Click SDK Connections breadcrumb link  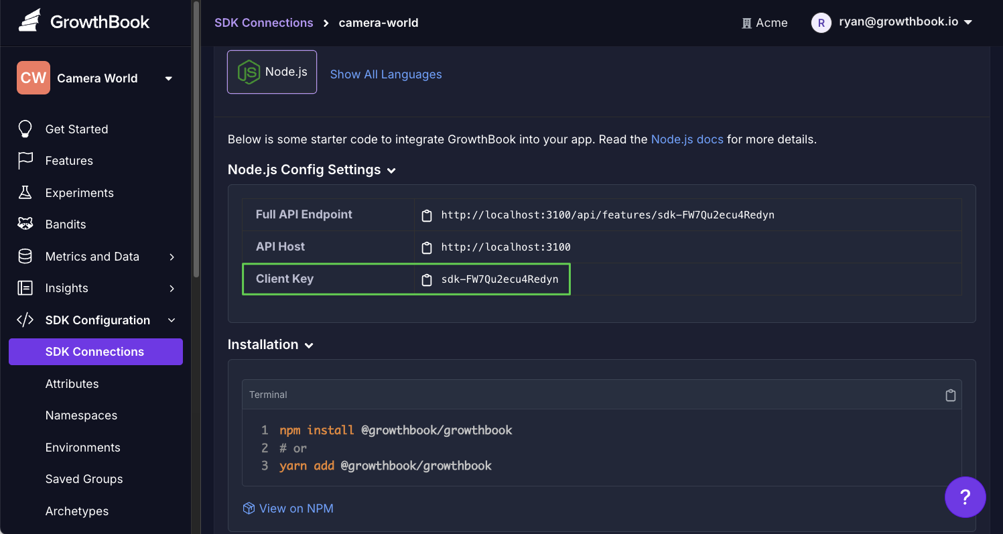263,23
